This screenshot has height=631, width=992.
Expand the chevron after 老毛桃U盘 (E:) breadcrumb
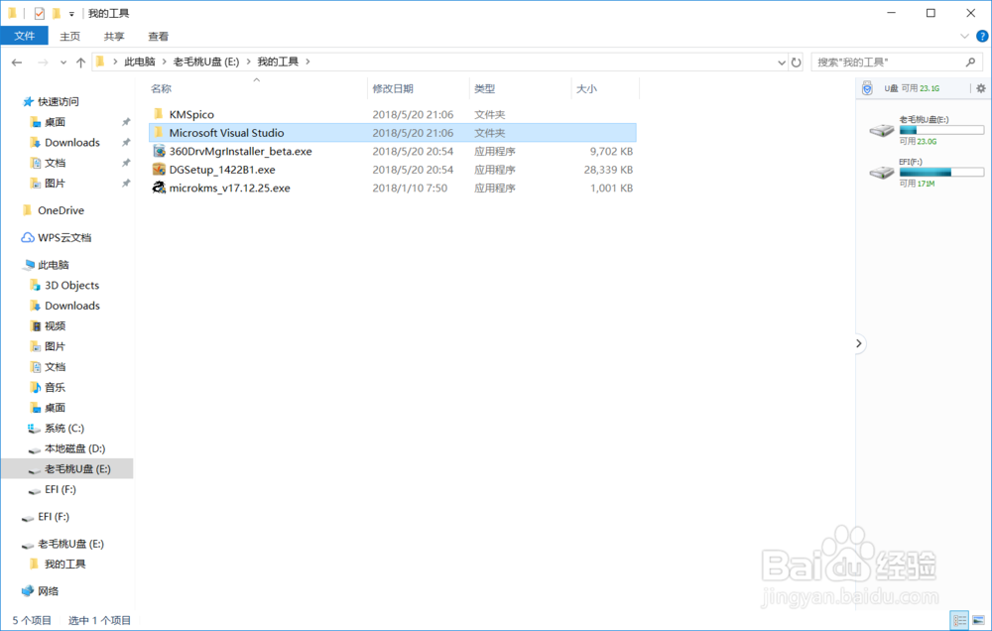(x=249, y=63)
